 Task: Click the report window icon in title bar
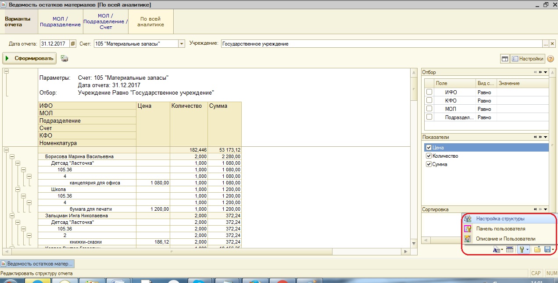pyautogui.click(x=4, y=4)
